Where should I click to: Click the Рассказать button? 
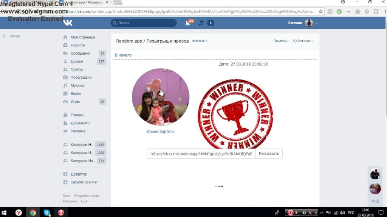(269, 154)
